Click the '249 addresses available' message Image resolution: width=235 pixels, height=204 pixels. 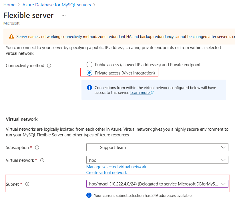(143, 195)
